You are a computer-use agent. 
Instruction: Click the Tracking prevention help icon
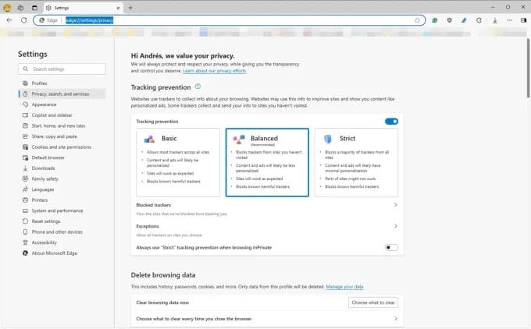pos(198,87)
